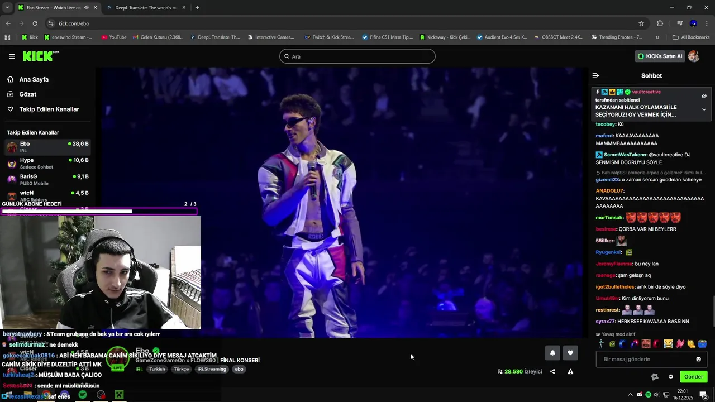Show hidden system tray icons
Viewport: 715px width, 402px height.
[631, 395]
